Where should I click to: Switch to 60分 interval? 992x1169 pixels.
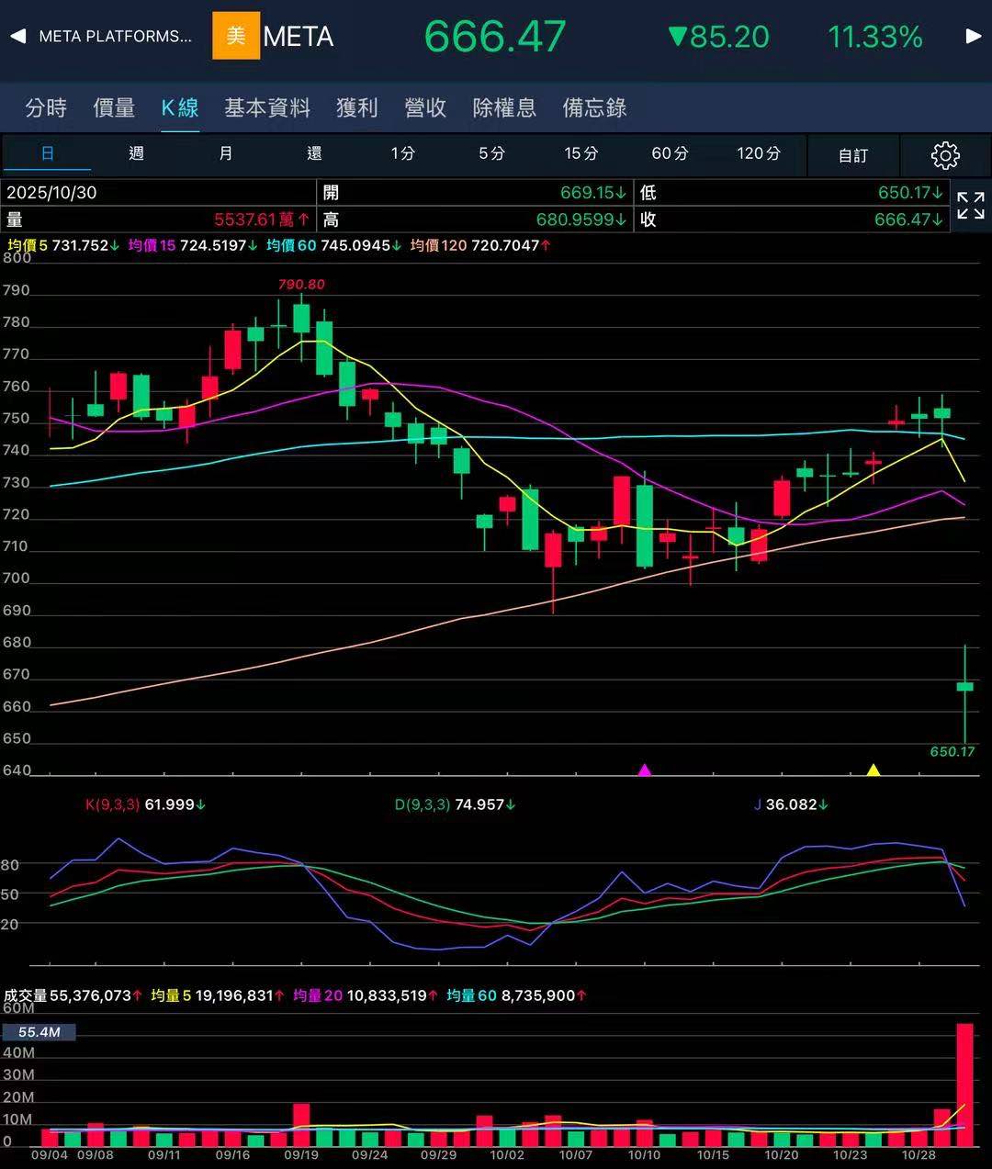[x=670, y=153]
